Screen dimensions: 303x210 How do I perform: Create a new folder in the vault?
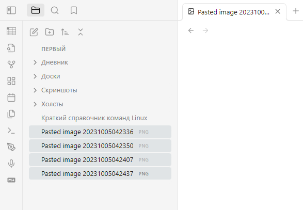tap(50, 32)
